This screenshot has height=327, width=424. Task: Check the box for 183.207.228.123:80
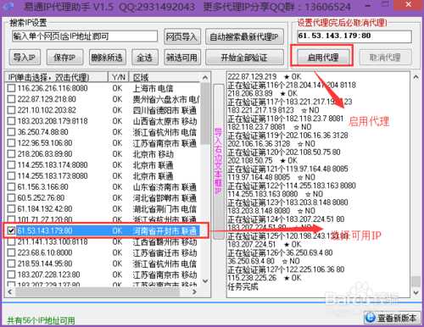[11, 274]
